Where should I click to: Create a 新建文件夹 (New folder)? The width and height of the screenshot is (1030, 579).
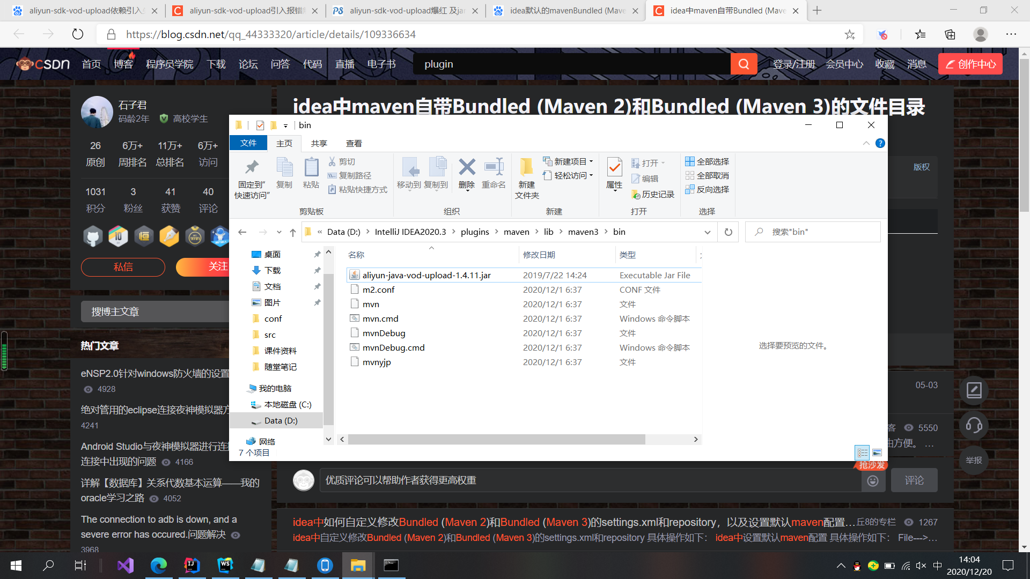[526, 177]
